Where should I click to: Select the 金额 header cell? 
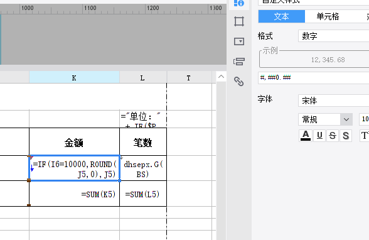point(74,142)
